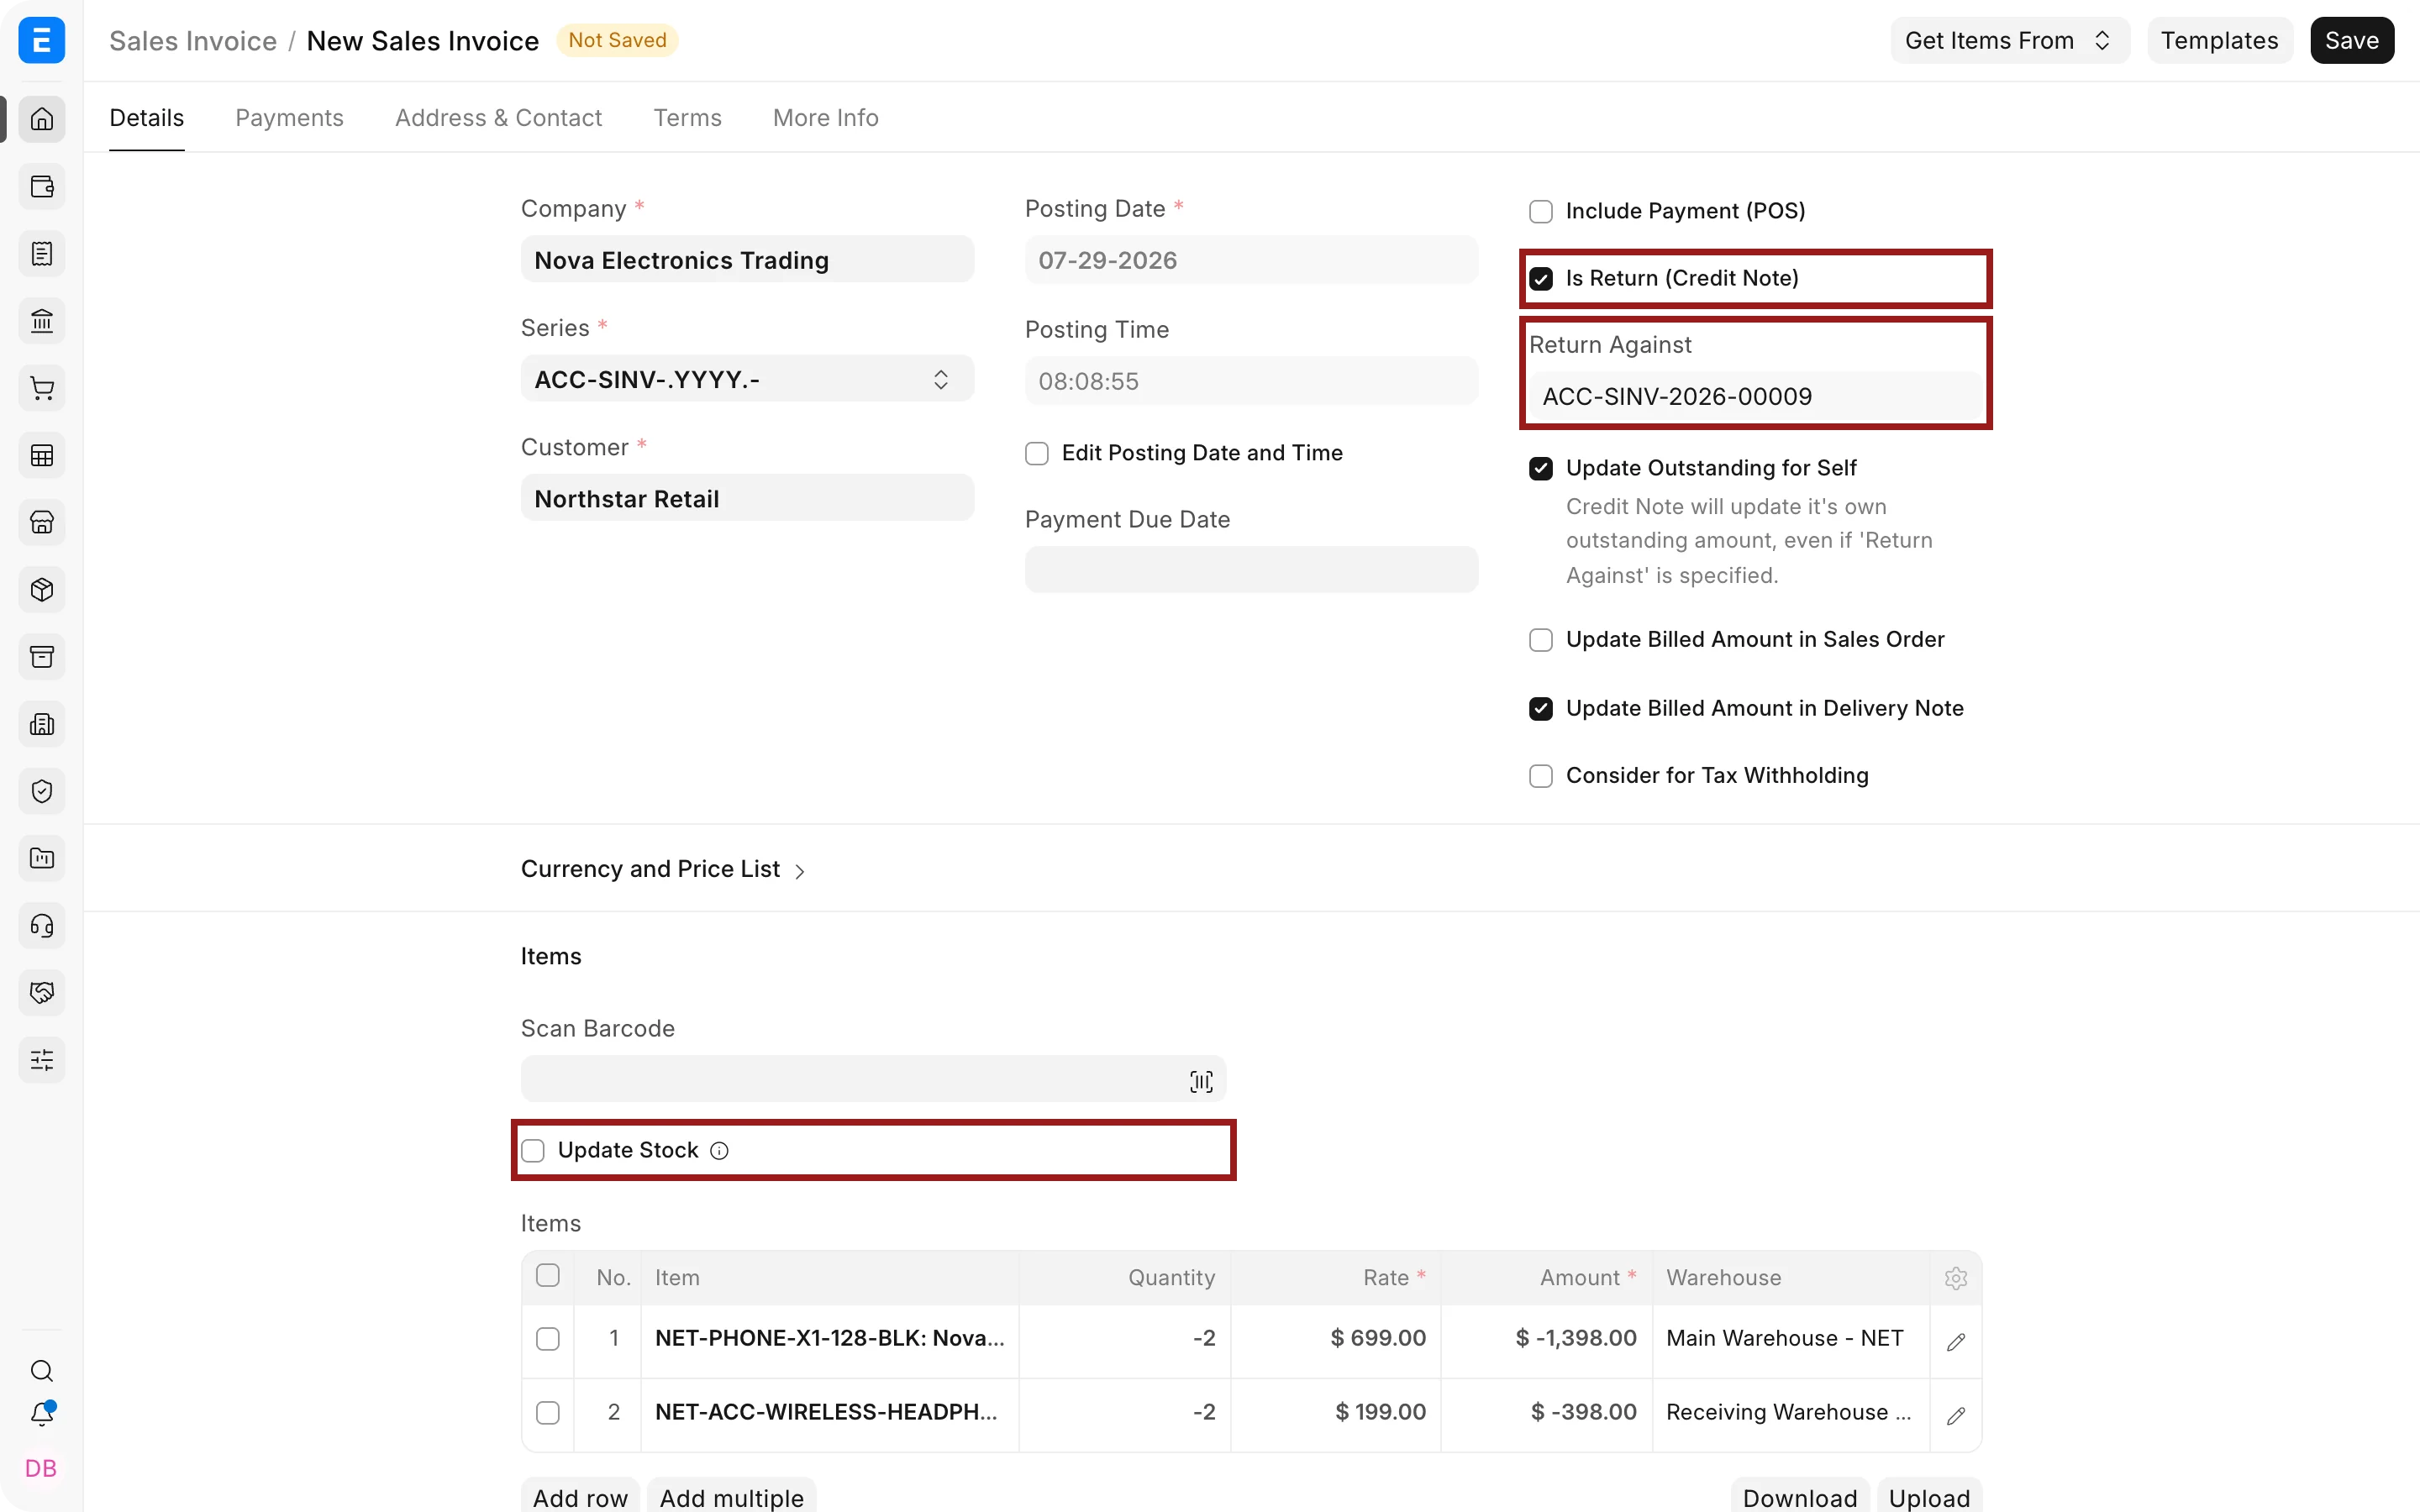Screen dimensions: 2420x1512
Task: Open the search icon in sidebar
Action: click(x=42, y=1370)
